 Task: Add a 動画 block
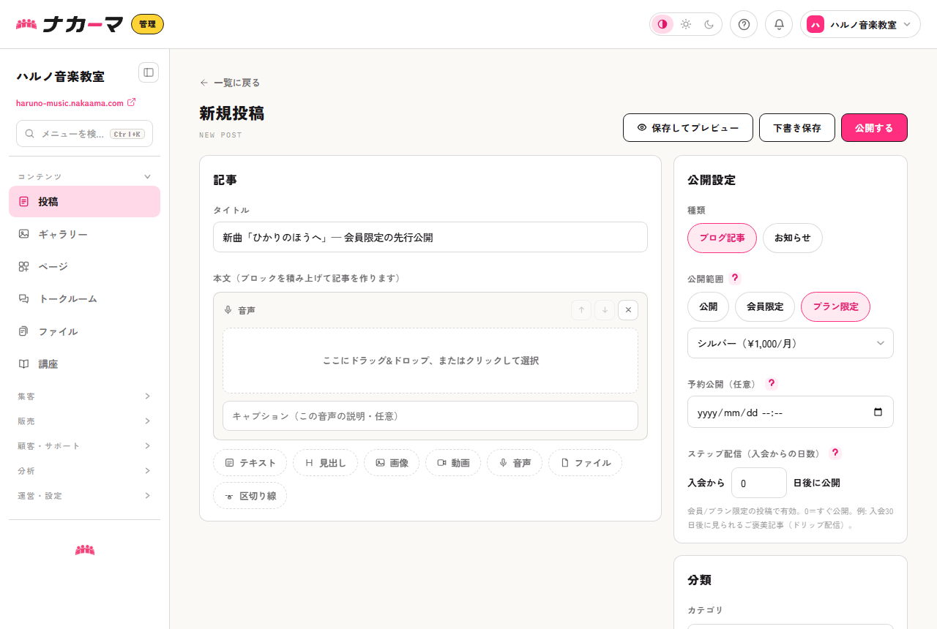[453, 463]
